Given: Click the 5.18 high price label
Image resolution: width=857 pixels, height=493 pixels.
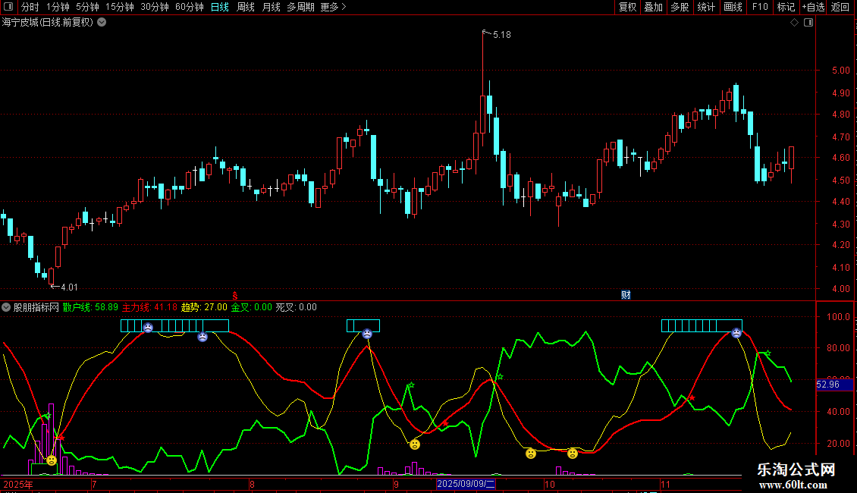Looking at the screenshot, I should pyautogui.click(x=502, y=35).
